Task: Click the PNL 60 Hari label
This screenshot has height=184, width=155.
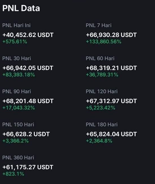Action: pyautogui.click(x=100, y=58)
